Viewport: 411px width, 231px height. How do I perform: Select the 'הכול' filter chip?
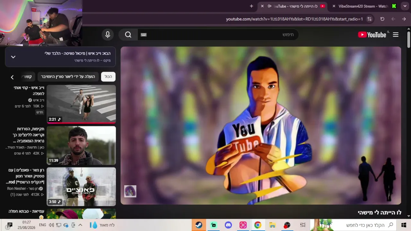pyautogui.click(x=108, y=77)
